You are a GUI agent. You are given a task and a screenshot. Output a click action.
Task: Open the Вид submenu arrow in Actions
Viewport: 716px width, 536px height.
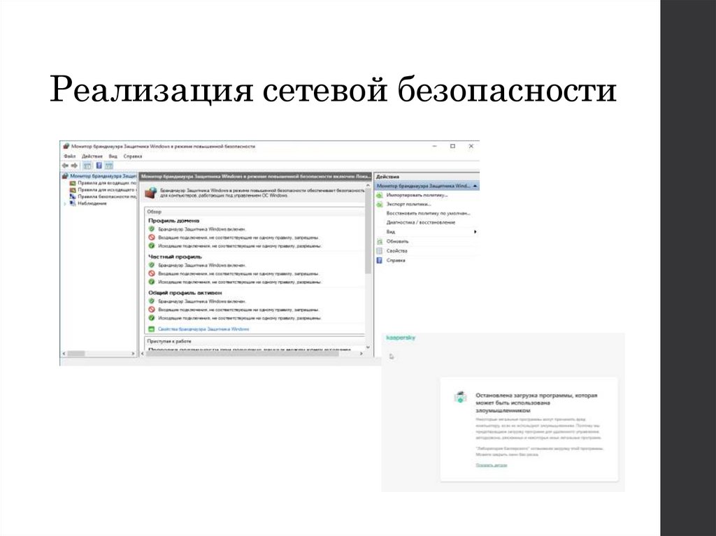(x=475, y=231)
